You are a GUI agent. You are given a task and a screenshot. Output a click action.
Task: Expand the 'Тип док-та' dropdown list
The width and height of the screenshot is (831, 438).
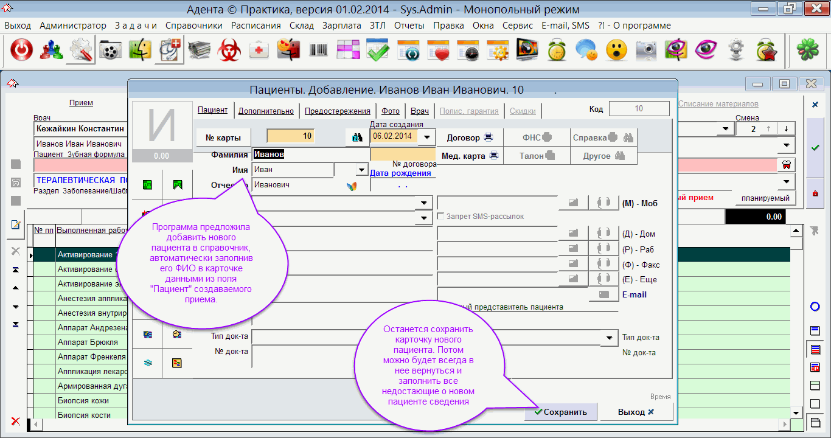609,338
